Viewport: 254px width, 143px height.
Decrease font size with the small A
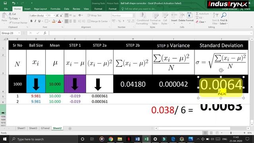click(61, 15)
